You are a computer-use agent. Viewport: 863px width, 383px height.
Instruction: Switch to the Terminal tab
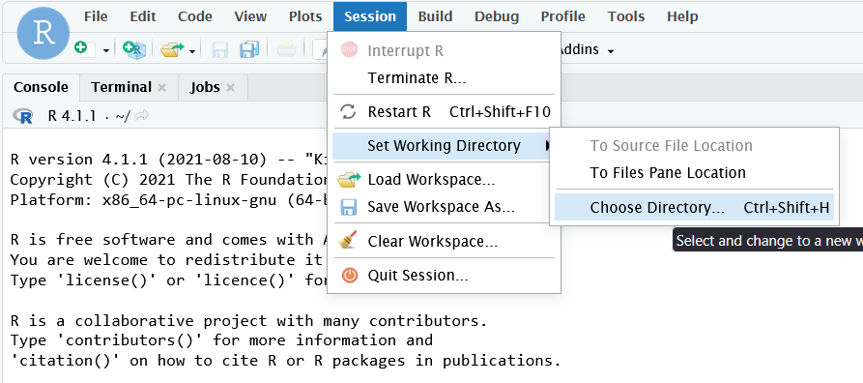tap(121, 87)
